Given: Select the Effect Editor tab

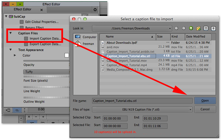Looking at the screenshot, I should (22, 10).
